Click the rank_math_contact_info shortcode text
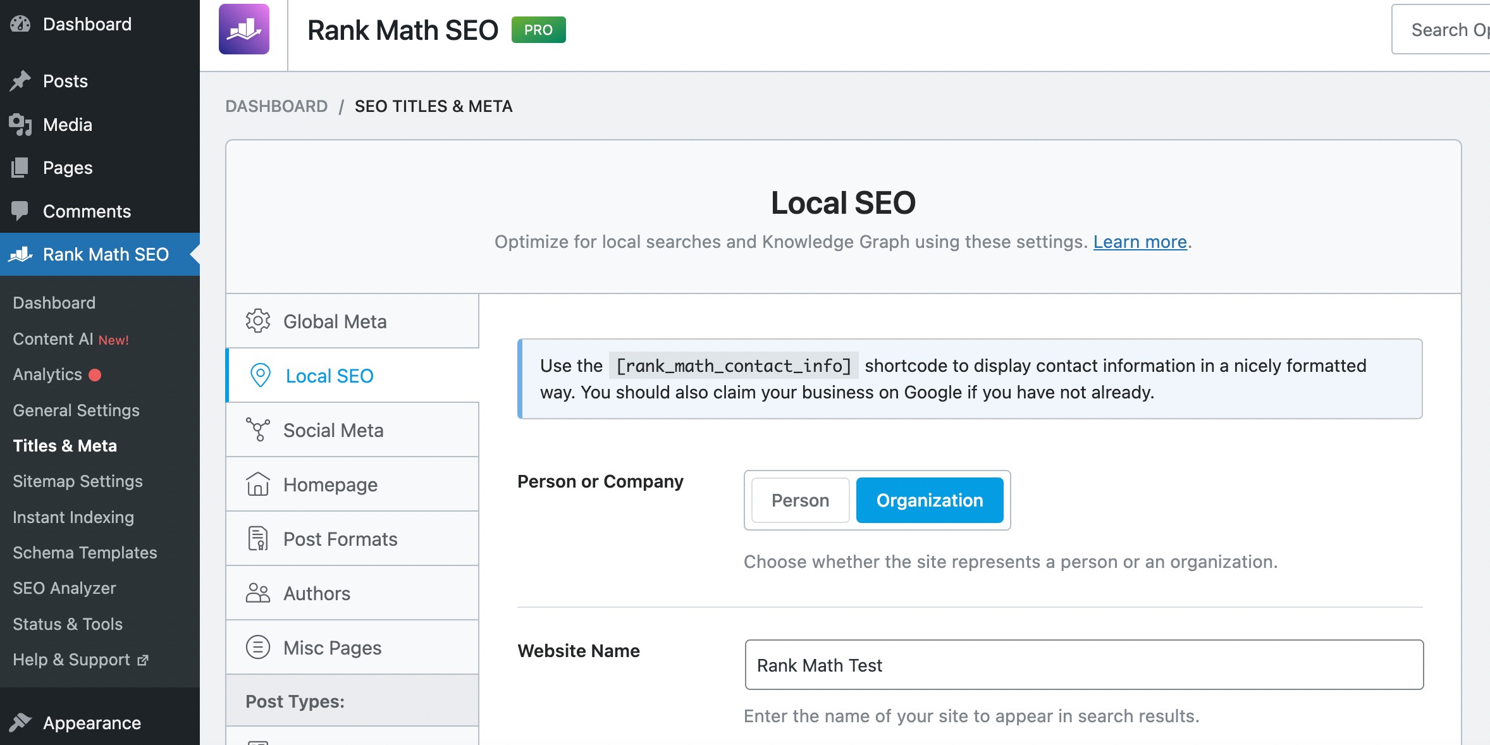This screenshot has height=745, width=1490. click(734, 366)
